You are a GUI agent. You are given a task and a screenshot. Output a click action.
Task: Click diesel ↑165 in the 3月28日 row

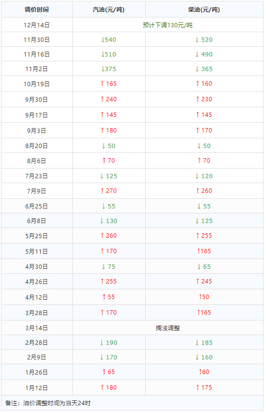point(204,313)
